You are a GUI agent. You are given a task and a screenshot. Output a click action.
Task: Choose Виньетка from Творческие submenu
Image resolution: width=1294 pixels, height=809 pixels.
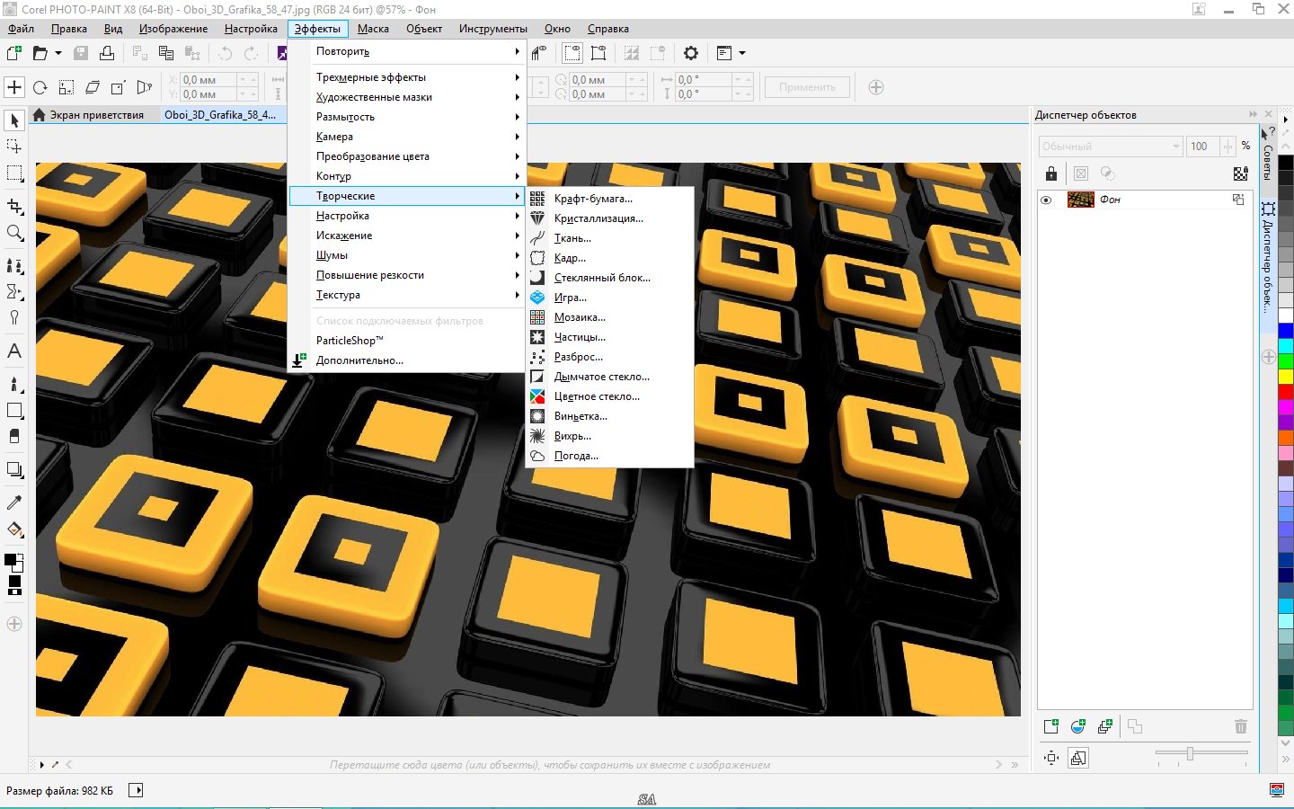(581, 416)
